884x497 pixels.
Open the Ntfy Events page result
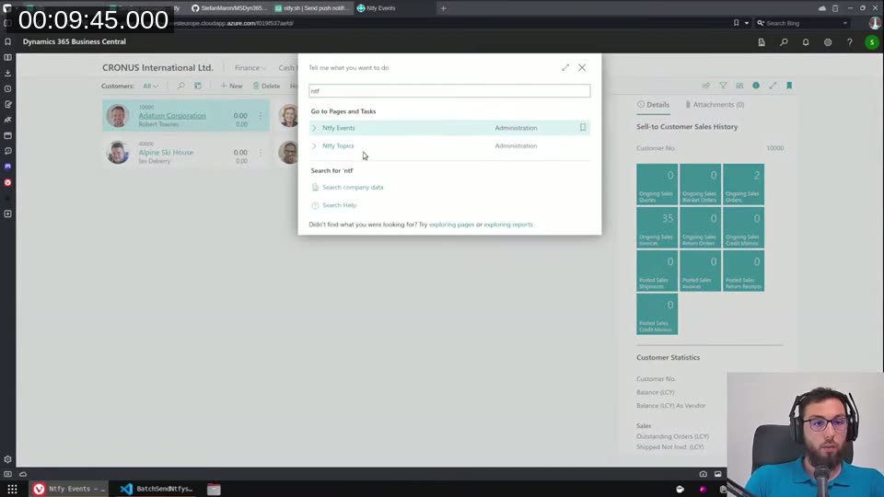(338, 128)
